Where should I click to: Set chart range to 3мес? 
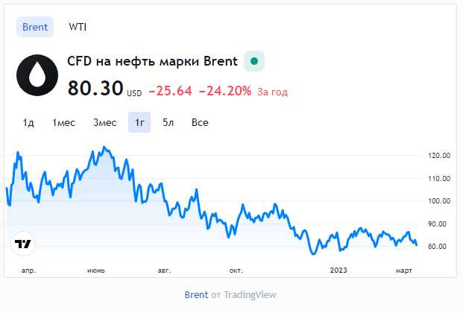click(105, 122)
